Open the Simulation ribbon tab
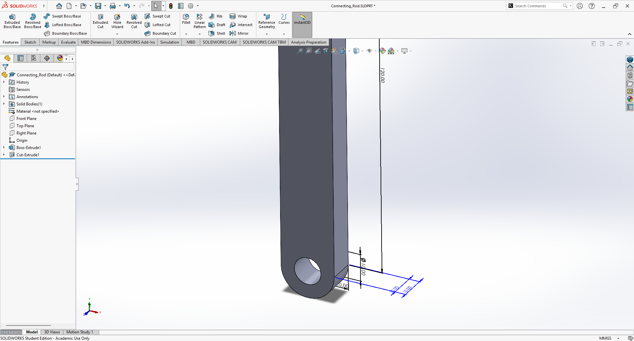Viewport: 634px width, 341px height. pos(169,42)
